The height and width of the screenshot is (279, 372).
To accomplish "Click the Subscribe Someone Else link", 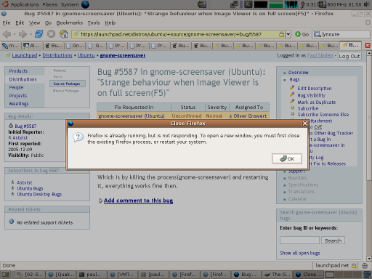I will (x=323, y=114).
